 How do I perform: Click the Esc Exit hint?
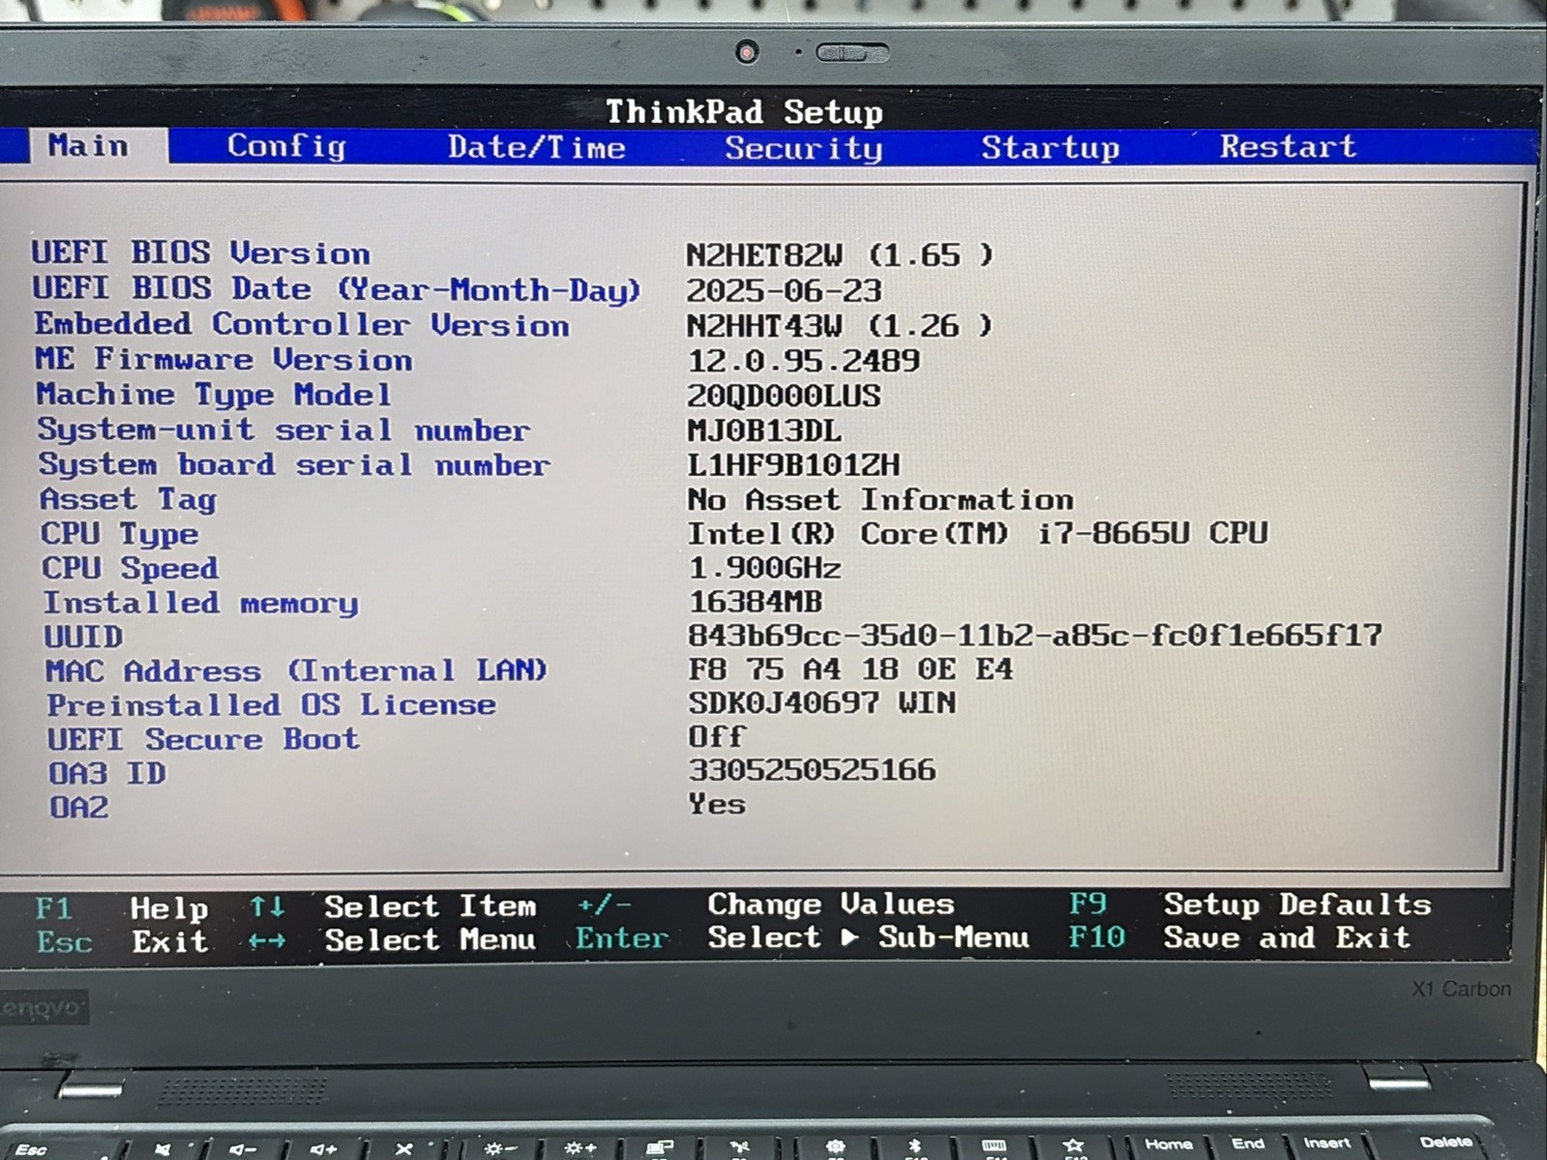tap(122, 941)
